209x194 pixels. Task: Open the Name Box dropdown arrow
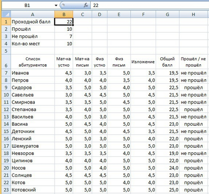[56, 5]
